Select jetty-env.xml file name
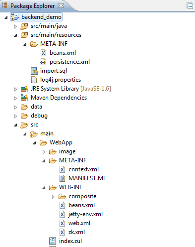This screenshot has width=195, height=247. click(85, 214)
